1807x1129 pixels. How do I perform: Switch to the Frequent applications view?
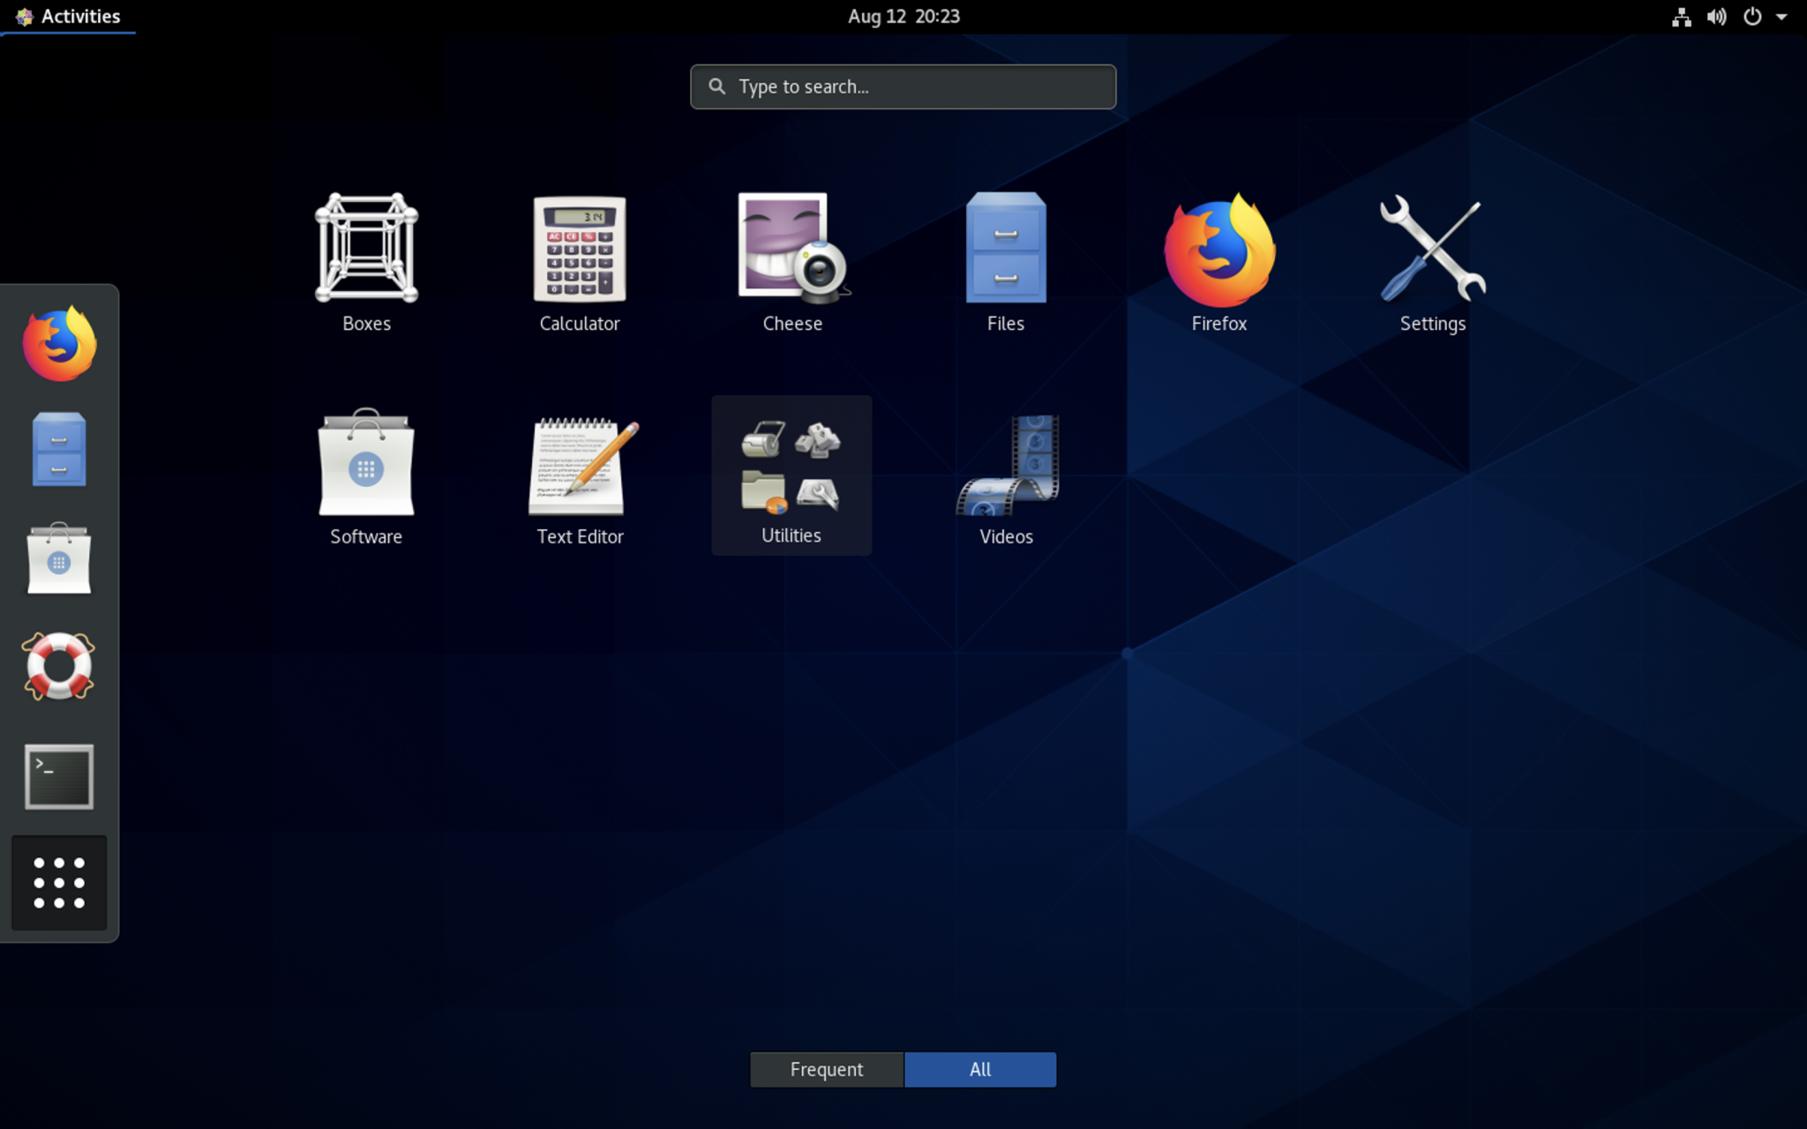[x=826, y=1069]
